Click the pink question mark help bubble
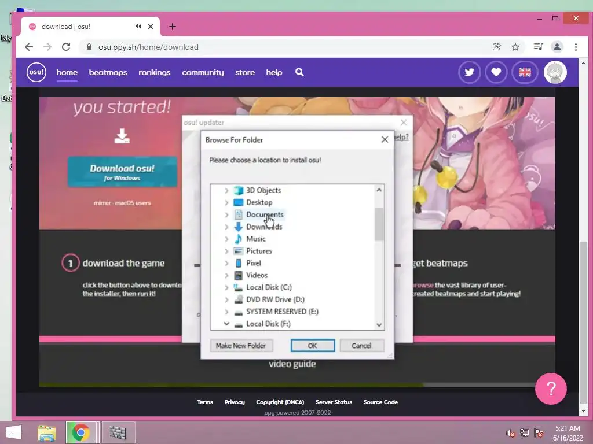Viewport: 593px width, 444px height. tap(551, 388)
